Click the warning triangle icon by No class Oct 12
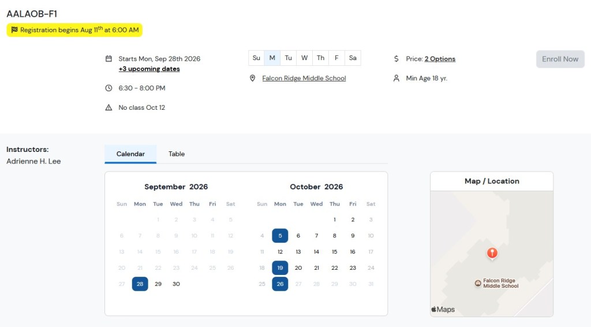 (109, 107)
